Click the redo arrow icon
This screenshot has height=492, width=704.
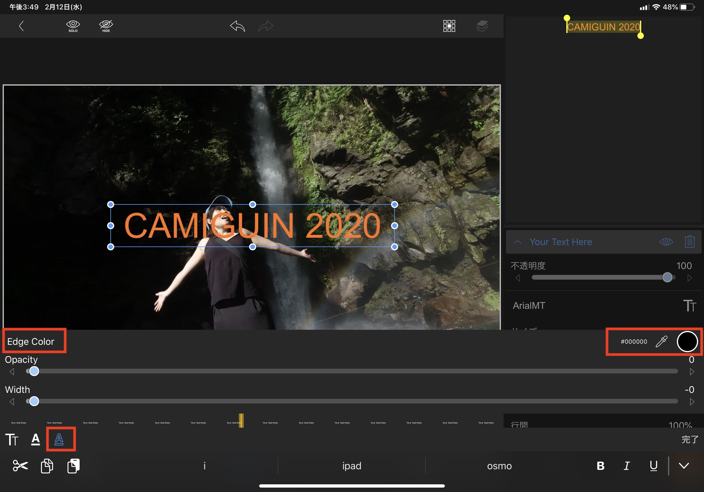[266, 26]
